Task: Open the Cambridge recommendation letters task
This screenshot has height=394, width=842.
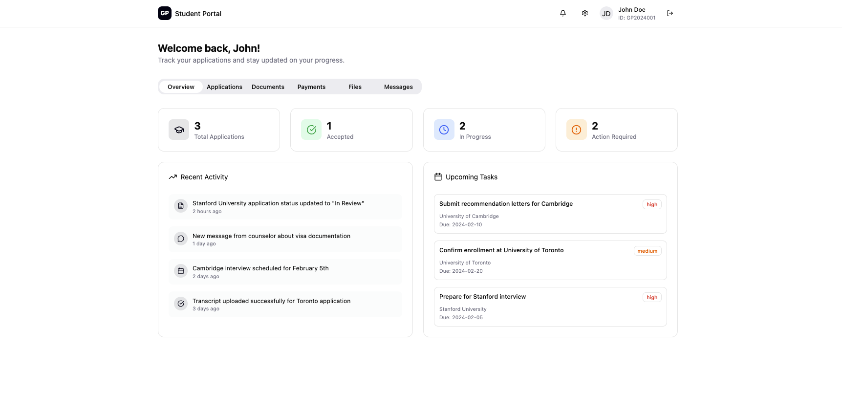Action: [x=506, y=204]
